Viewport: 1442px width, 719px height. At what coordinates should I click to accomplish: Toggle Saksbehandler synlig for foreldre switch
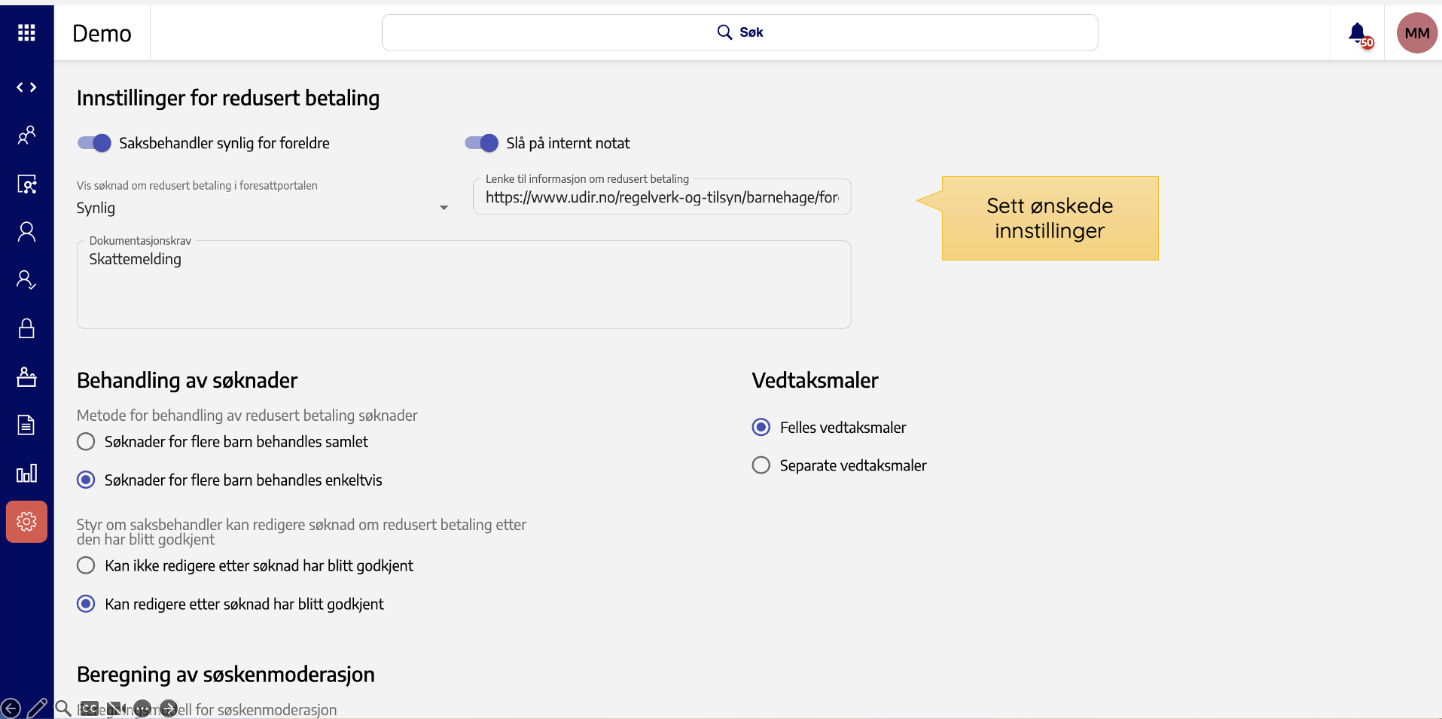pos(94,143)
